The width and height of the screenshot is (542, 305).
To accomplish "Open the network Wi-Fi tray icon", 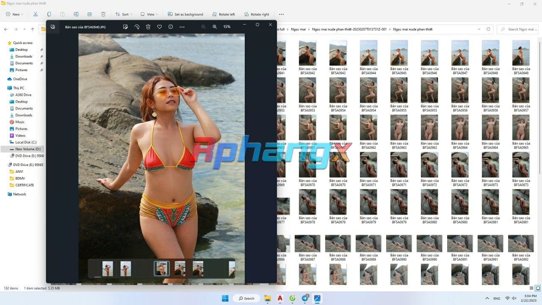I will (507, 298).
